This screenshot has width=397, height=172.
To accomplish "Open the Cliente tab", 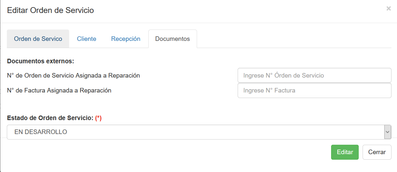I will point(86,39).
